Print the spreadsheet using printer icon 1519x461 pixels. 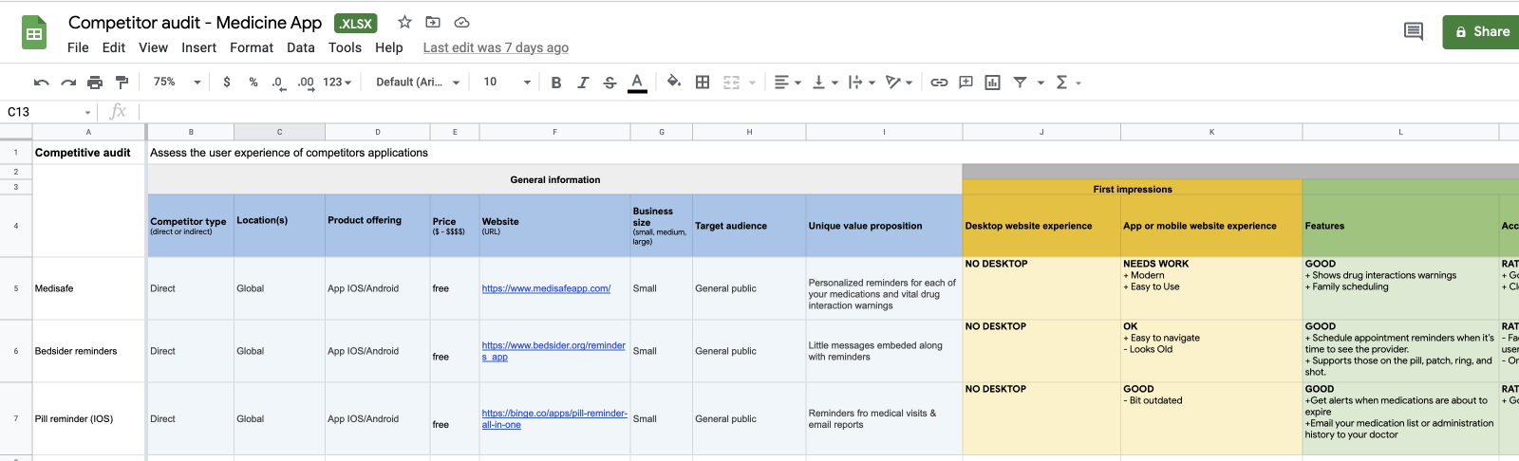[95, 83]
